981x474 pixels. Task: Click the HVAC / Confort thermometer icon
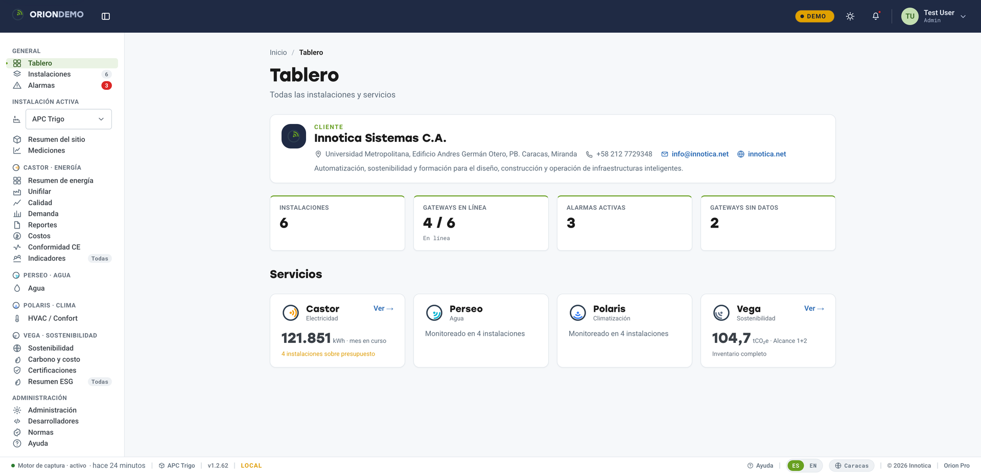coord(17,318)
